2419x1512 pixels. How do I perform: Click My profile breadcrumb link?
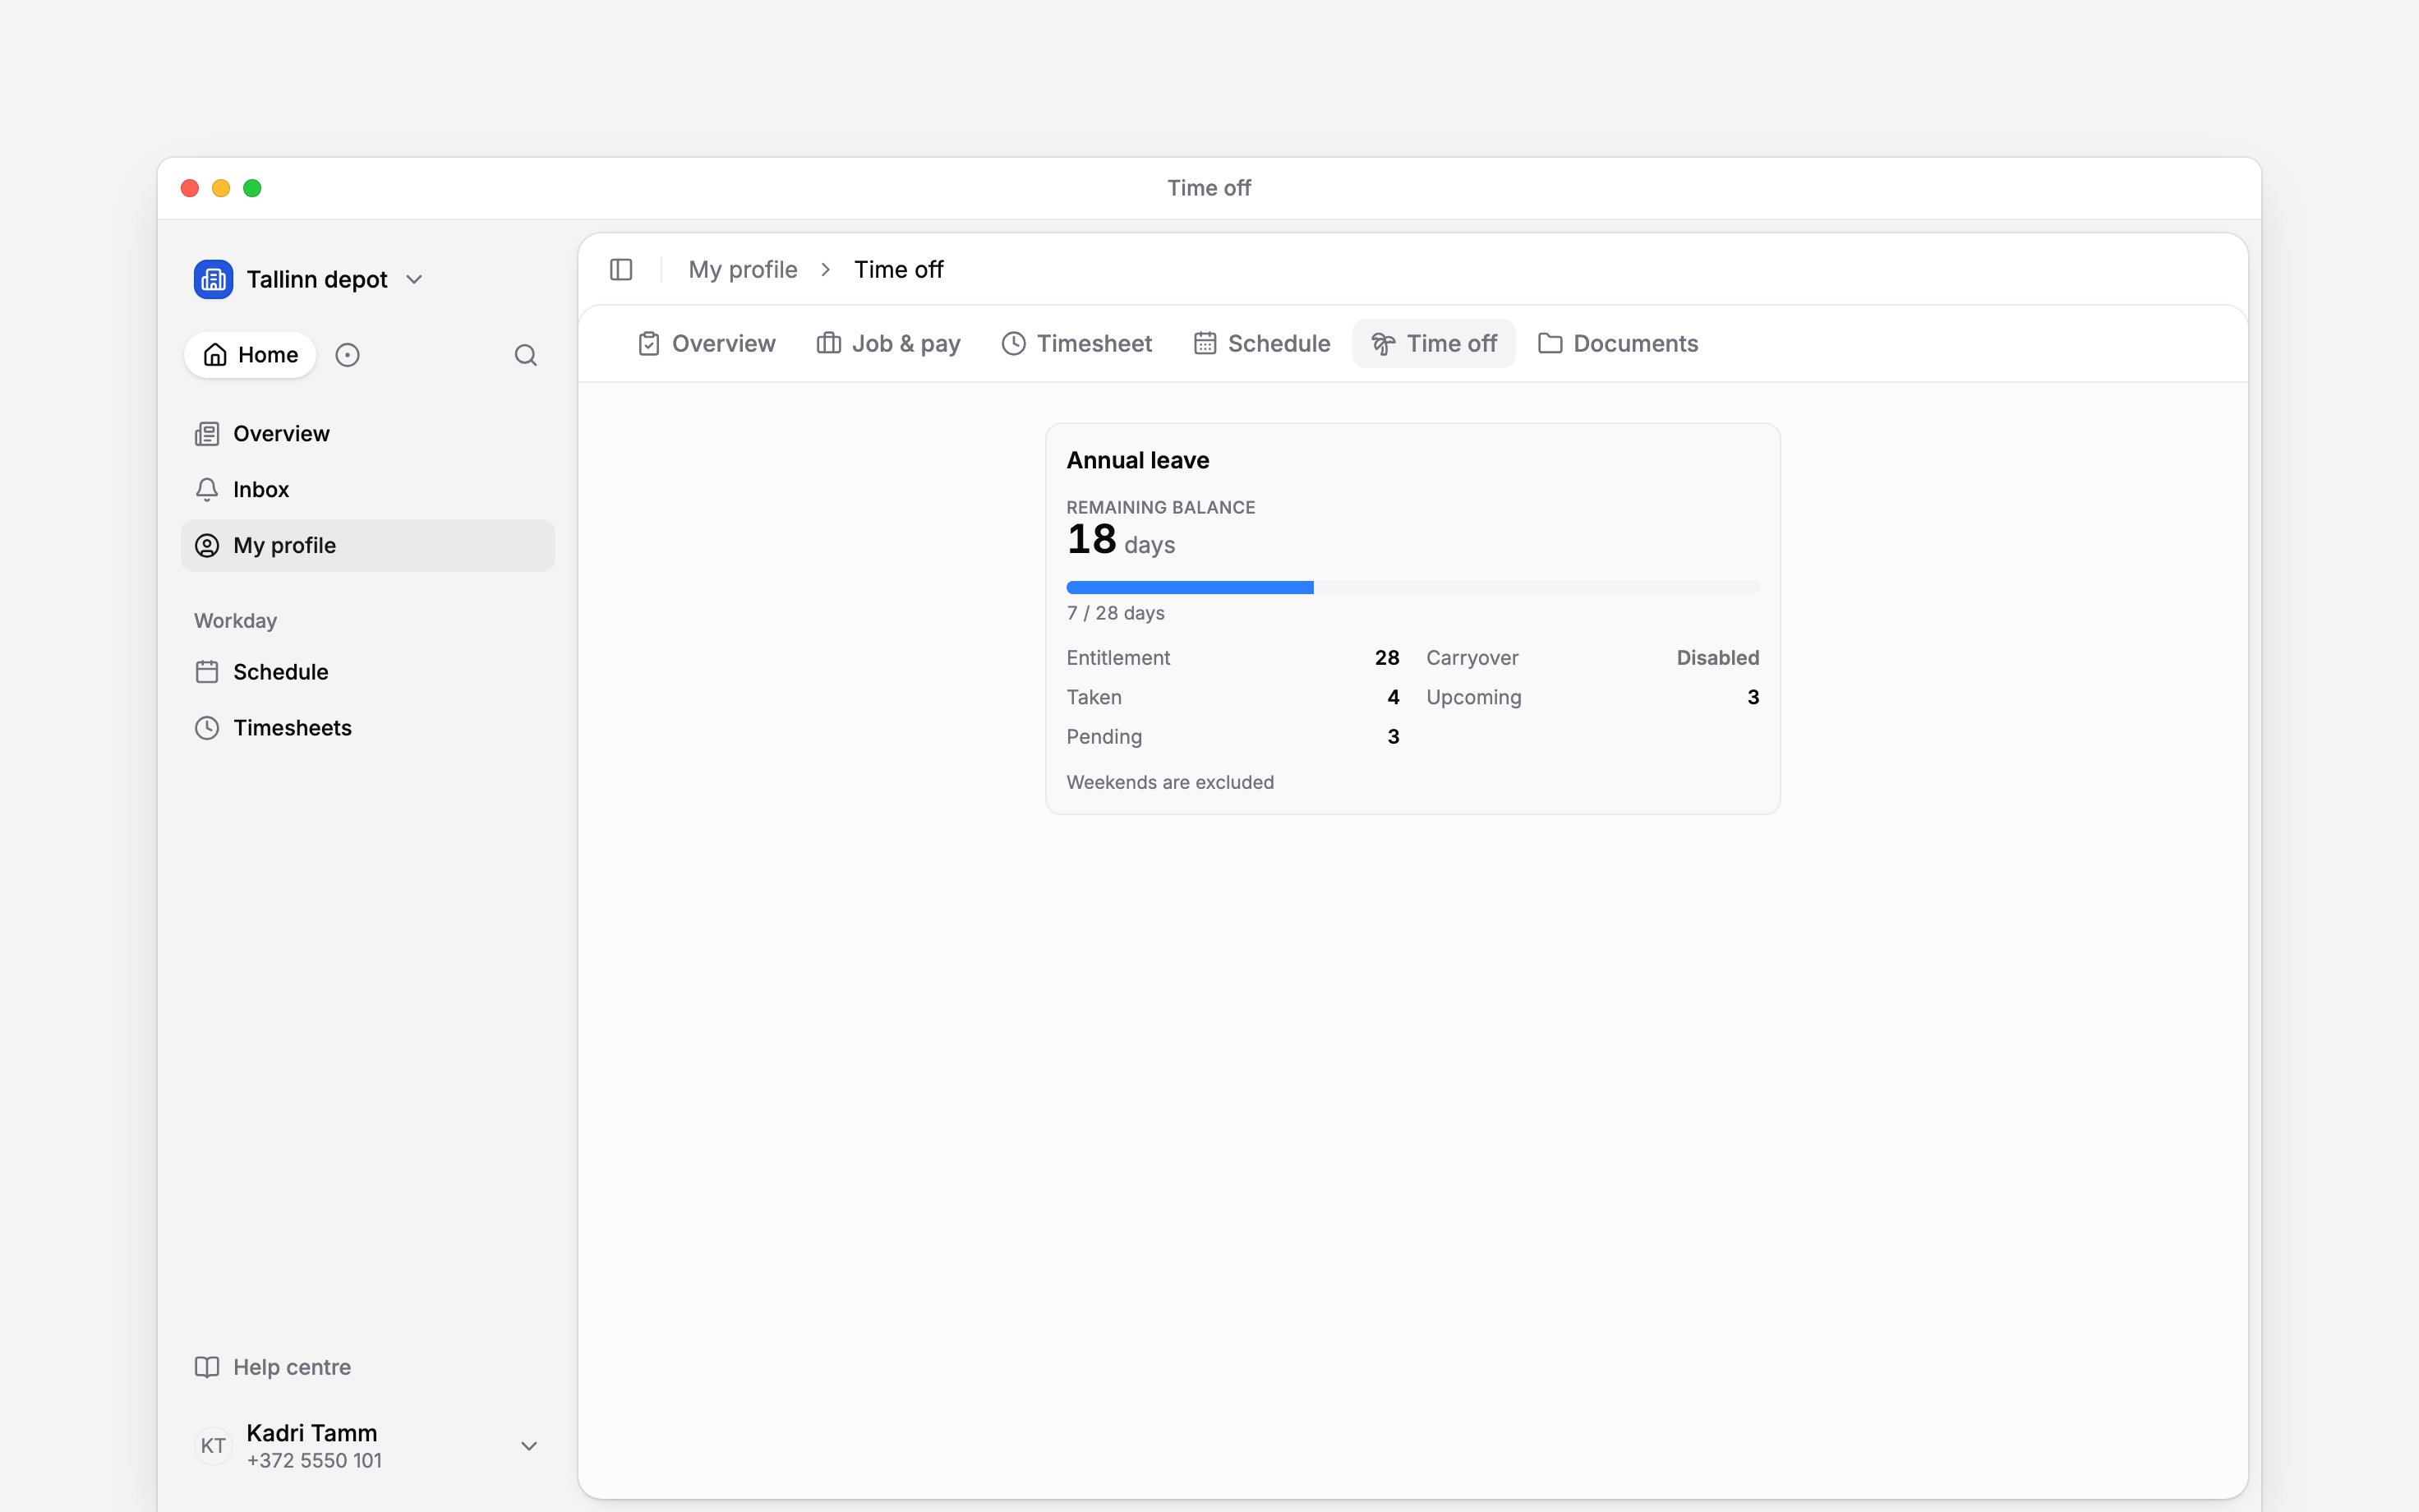(743, 270)
